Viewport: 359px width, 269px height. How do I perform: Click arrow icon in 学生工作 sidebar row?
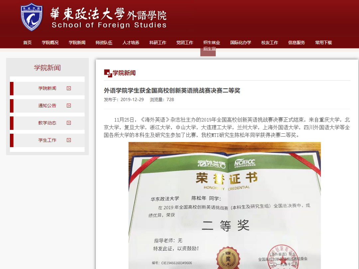[x=69, y=140]
